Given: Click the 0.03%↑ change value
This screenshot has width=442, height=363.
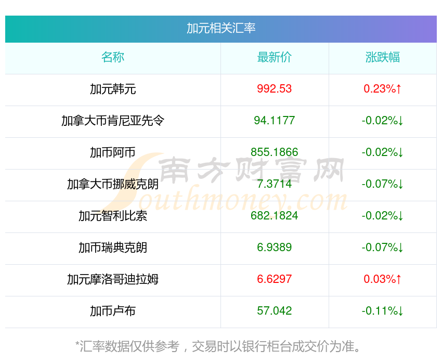Looking at the screenshot, I should click(x=382, y=279).
